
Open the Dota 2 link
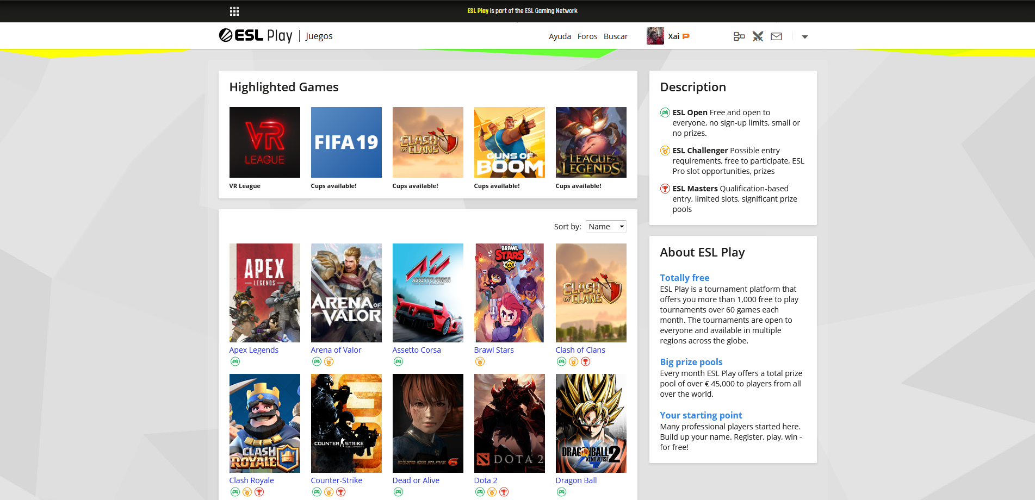tap(486, 480)
